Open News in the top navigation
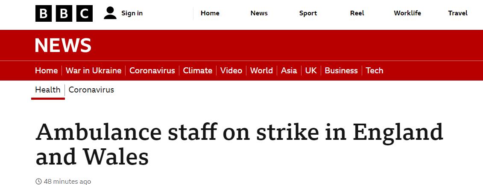 [x=259, y=13]
